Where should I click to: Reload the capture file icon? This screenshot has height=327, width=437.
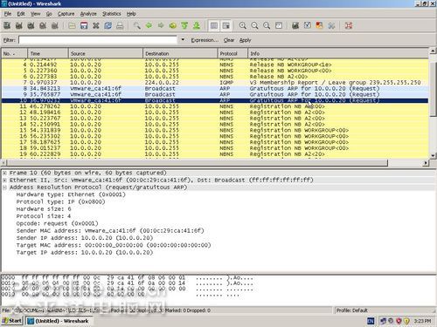[x=108, y=25]
